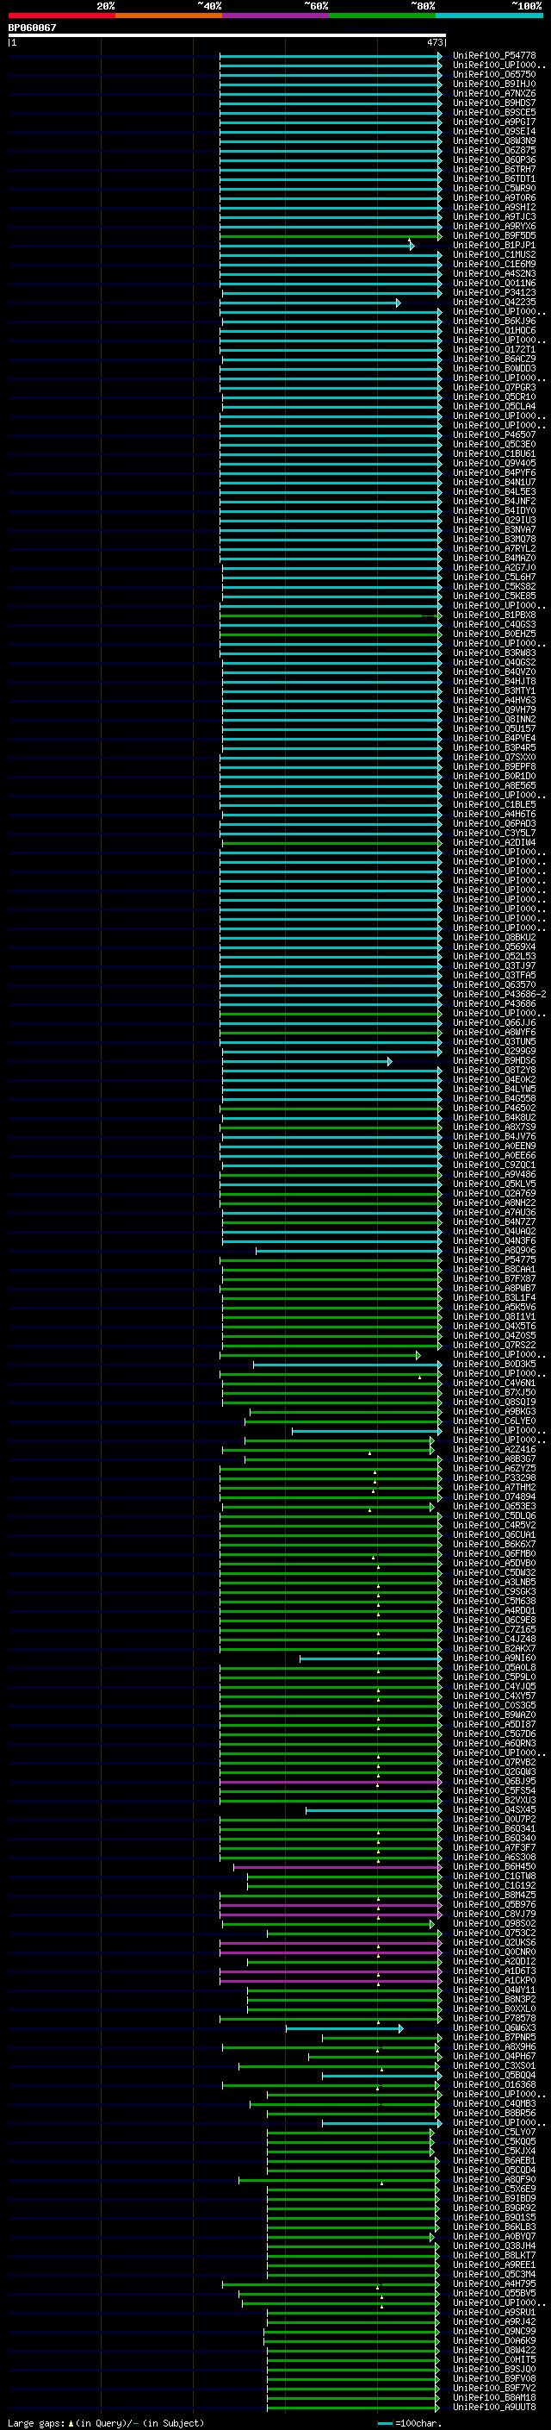
Task: Click the purple ~60% legend segment
Action: pyautogui.click(x=276, y=16)
